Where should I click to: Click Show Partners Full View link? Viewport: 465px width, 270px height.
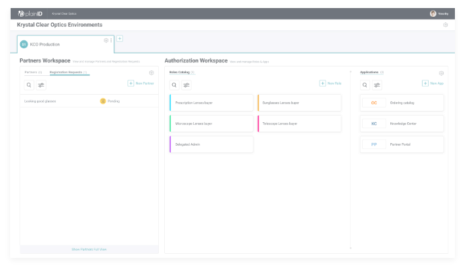pos(89,249)
